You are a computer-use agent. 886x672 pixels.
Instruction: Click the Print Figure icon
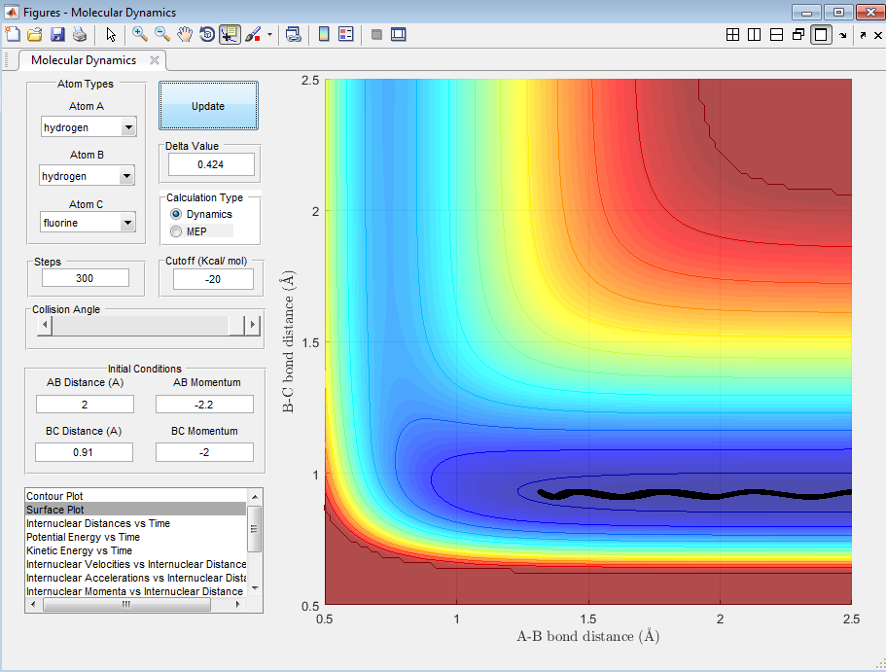pos(80,34)
